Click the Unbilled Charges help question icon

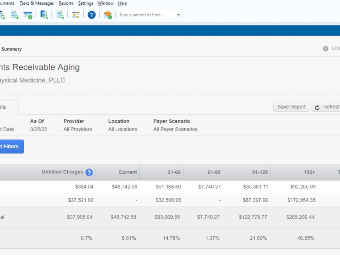[89, 172]
